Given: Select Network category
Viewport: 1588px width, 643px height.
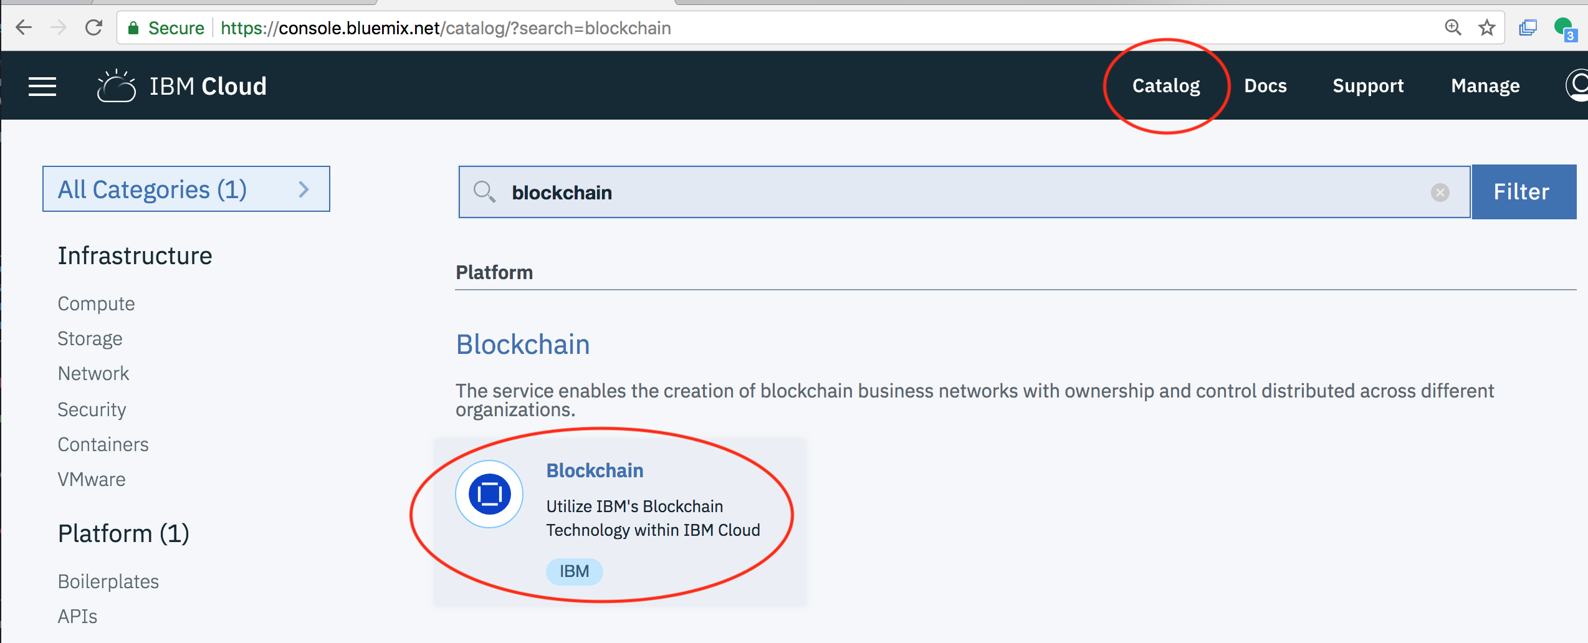Looking at the screenshot, I should click(93, 373).
